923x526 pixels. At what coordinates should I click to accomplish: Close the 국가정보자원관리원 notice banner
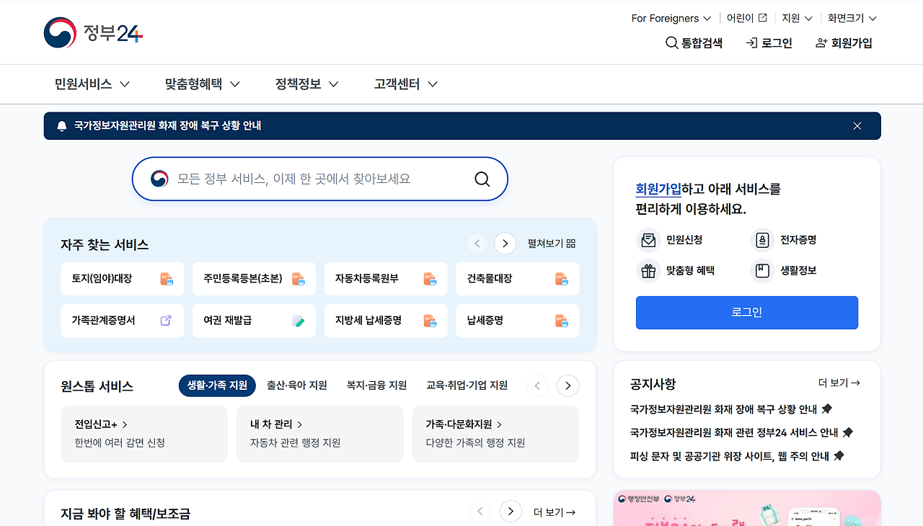tap(857, 126)
